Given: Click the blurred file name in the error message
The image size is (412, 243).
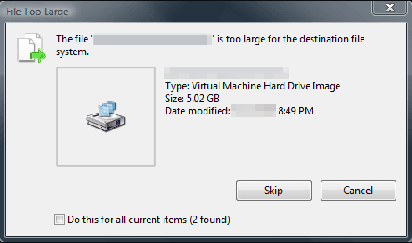Looking at the screenshot, I should click(152, 39).
